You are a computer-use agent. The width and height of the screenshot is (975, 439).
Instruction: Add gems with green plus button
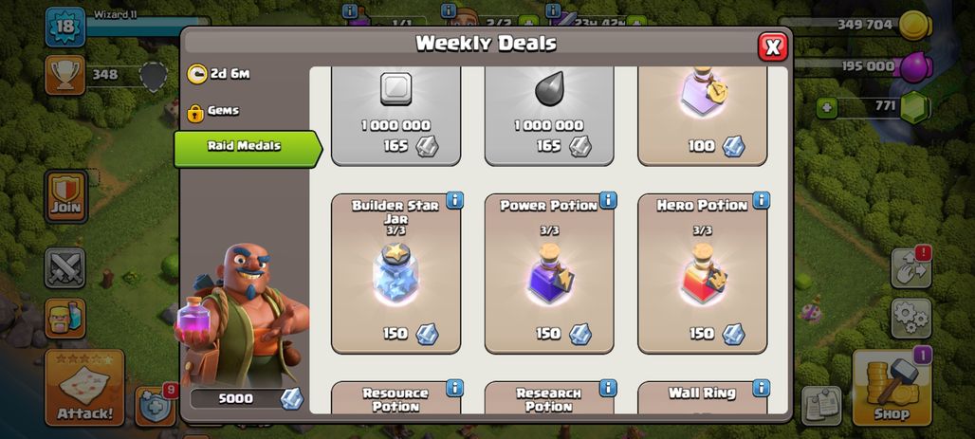pos(826,107)
